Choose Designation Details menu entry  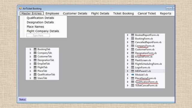tap(40, 22)
